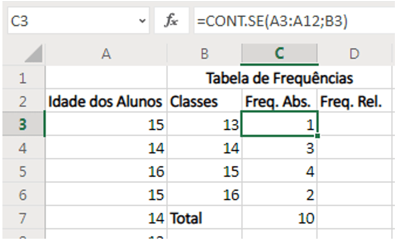401x246 pixels.
Task: Select the column C header
Action: pyautogui.click(x=279, y=55)
